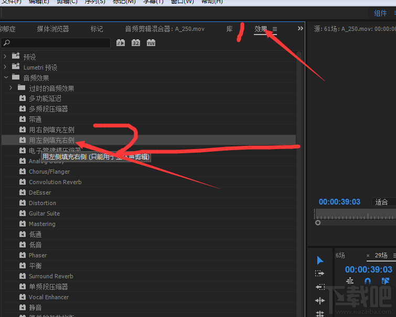Viewport: 396px width, 317px height.
Task: Switch to the 媒体浏览器 tab
Action: [53, 29]
